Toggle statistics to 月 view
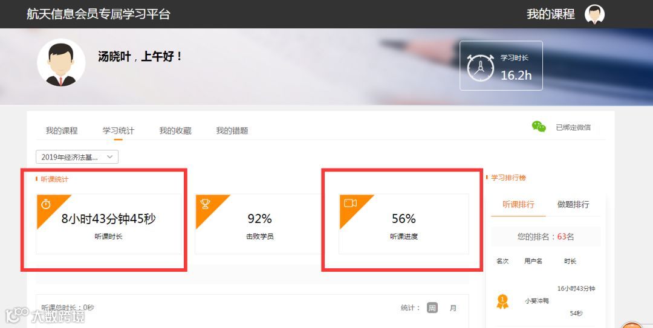Screen dimensions: 653x328 (453, 308)
